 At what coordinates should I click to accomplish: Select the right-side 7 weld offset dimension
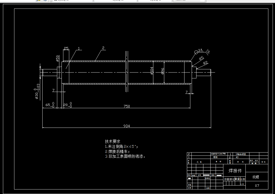pos(187,92)
